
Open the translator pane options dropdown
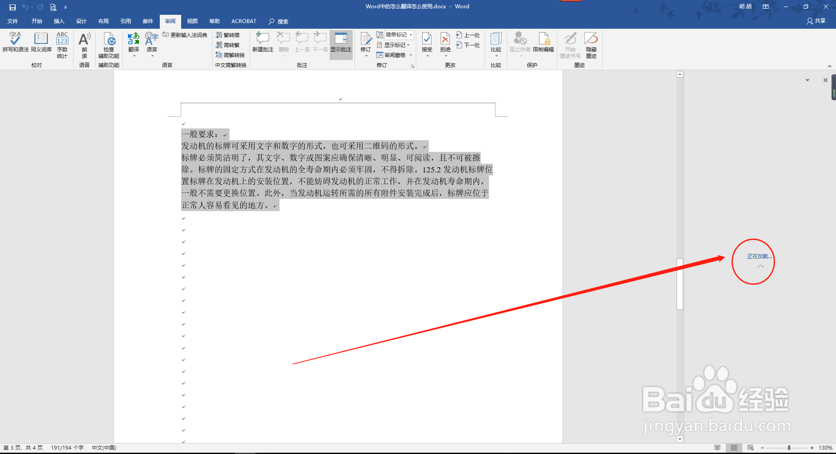pos(808,81)
